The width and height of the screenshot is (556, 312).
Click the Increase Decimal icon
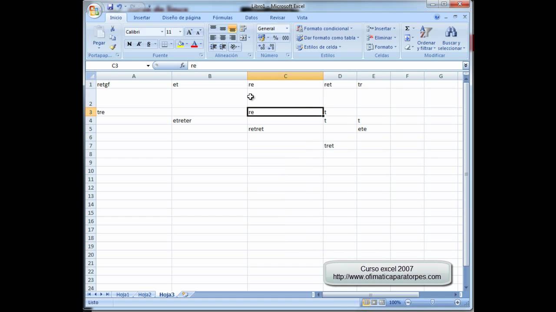[x=261, y=47]
